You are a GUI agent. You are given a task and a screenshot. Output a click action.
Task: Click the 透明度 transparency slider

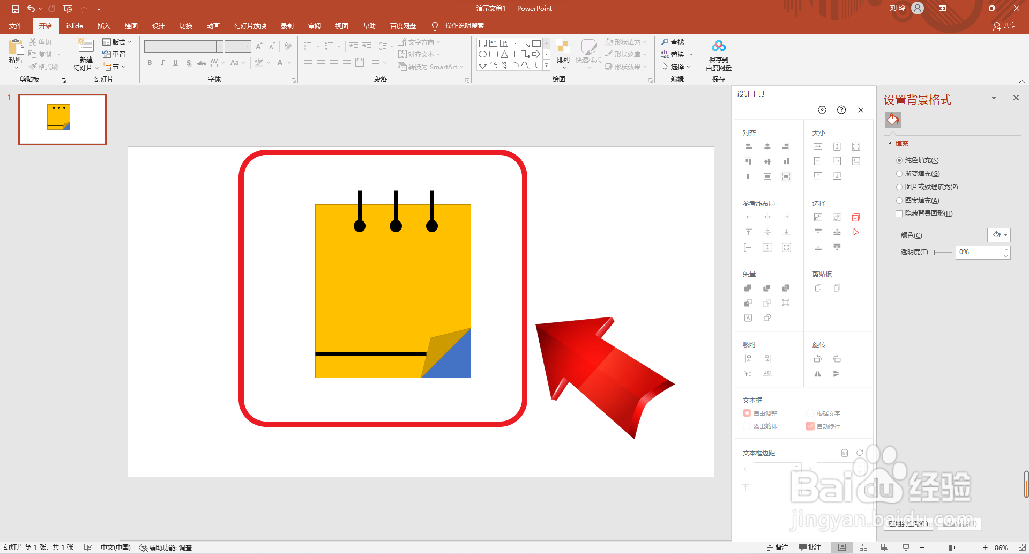[943, 252]
